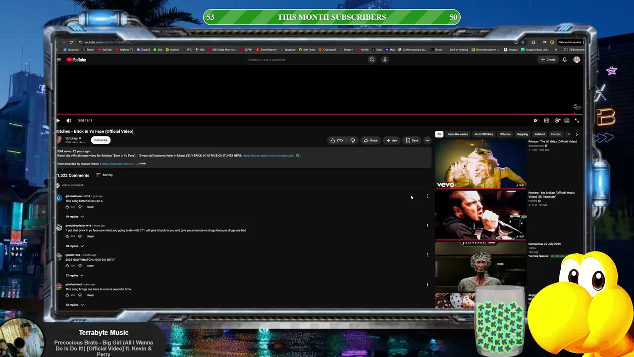634x357 pixels.
Task: Go to the YouTube home logo
Action: [76, 59]
